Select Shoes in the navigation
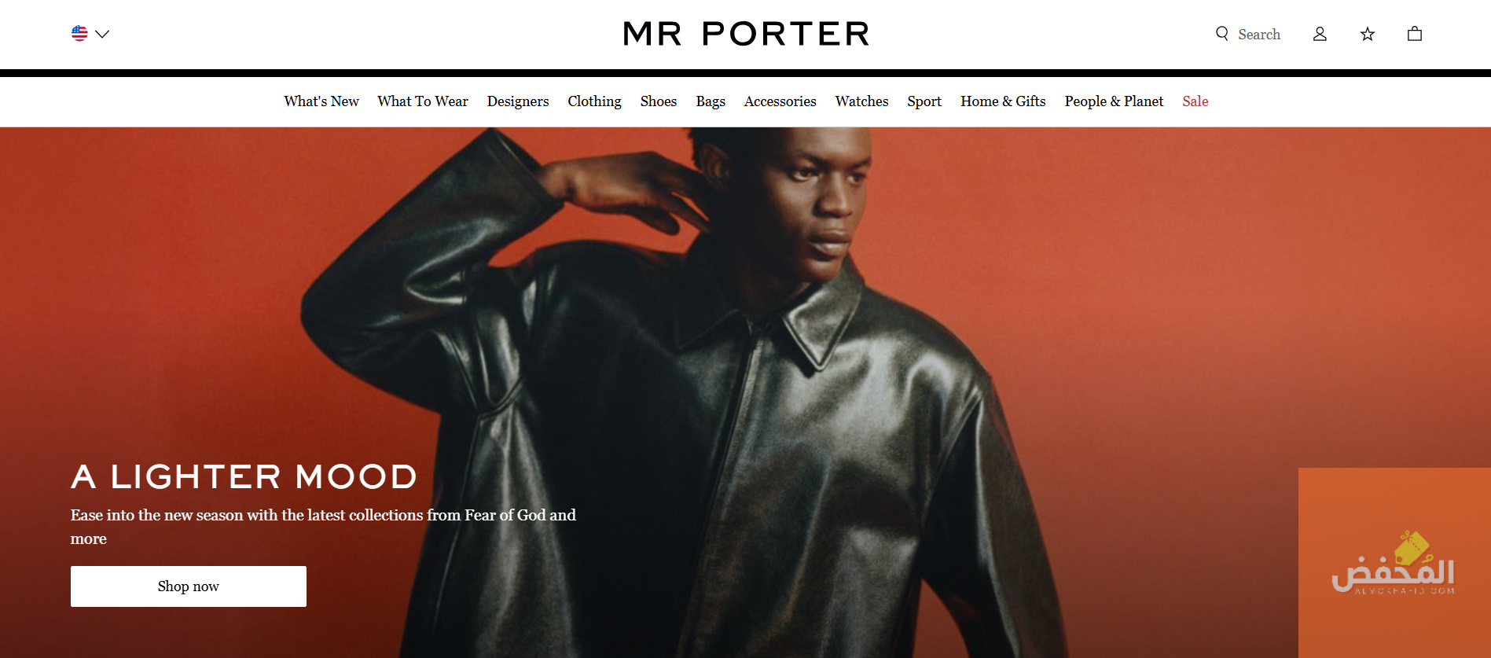 tap(659, 101)
